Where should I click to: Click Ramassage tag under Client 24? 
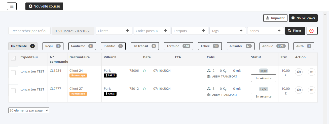coord(78,75)
